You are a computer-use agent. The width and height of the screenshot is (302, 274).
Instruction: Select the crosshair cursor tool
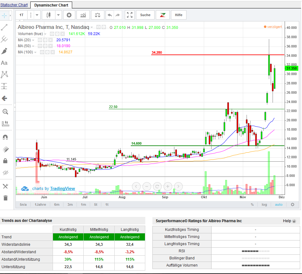(x=4, y=15)
